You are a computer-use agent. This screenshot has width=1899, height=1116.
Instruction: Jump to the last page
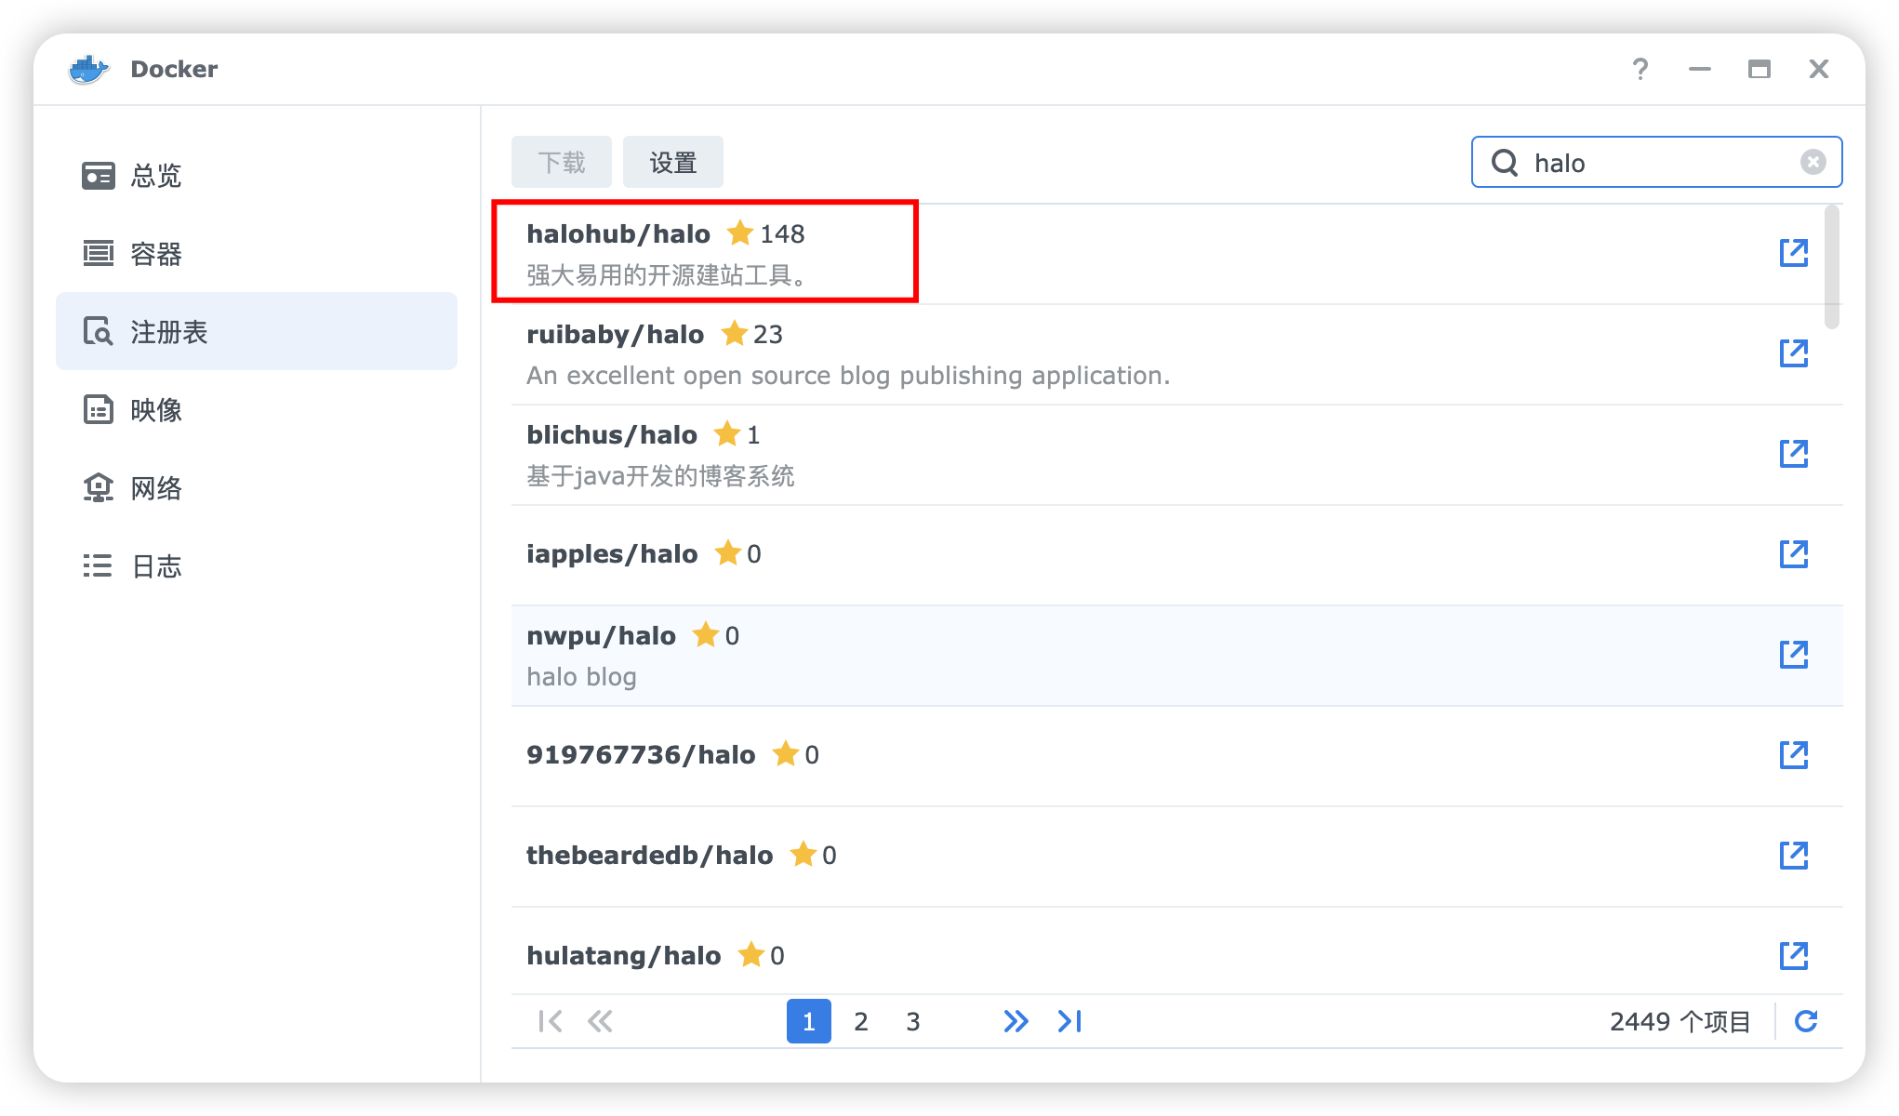1069,1021
